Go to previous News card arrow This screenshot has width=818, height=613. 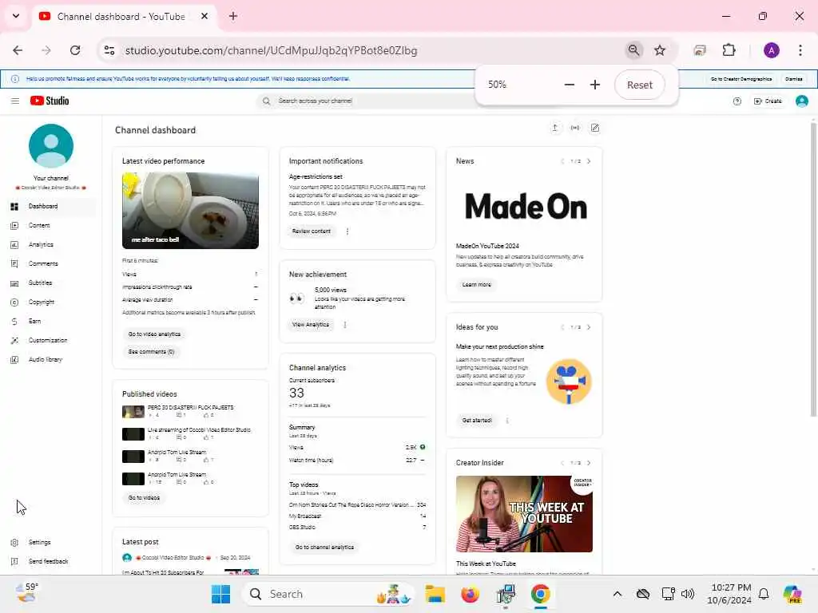point(562,161)
